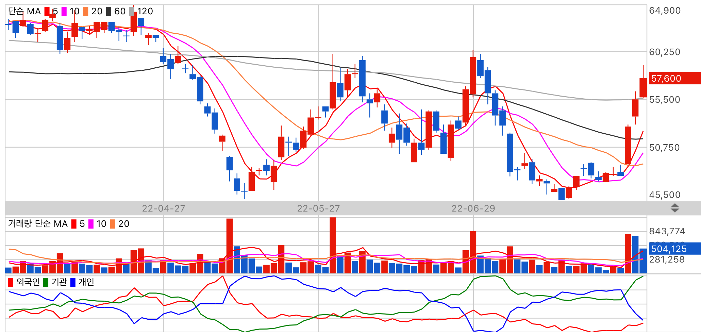Click the 281,258 volume axis label

point(667,259)
